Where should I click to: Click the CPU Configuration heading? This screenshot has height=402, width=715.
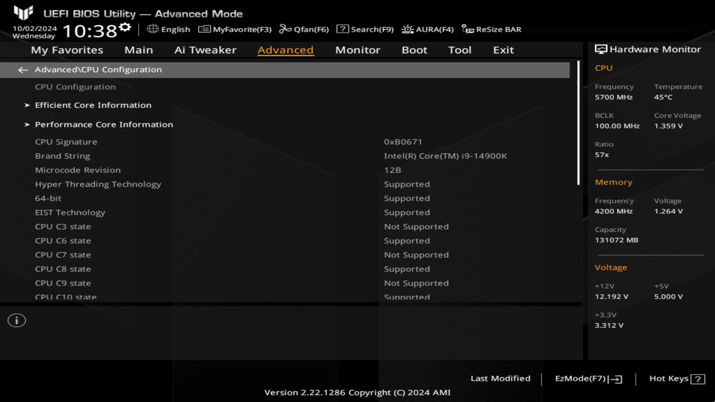tap(75, 87)
